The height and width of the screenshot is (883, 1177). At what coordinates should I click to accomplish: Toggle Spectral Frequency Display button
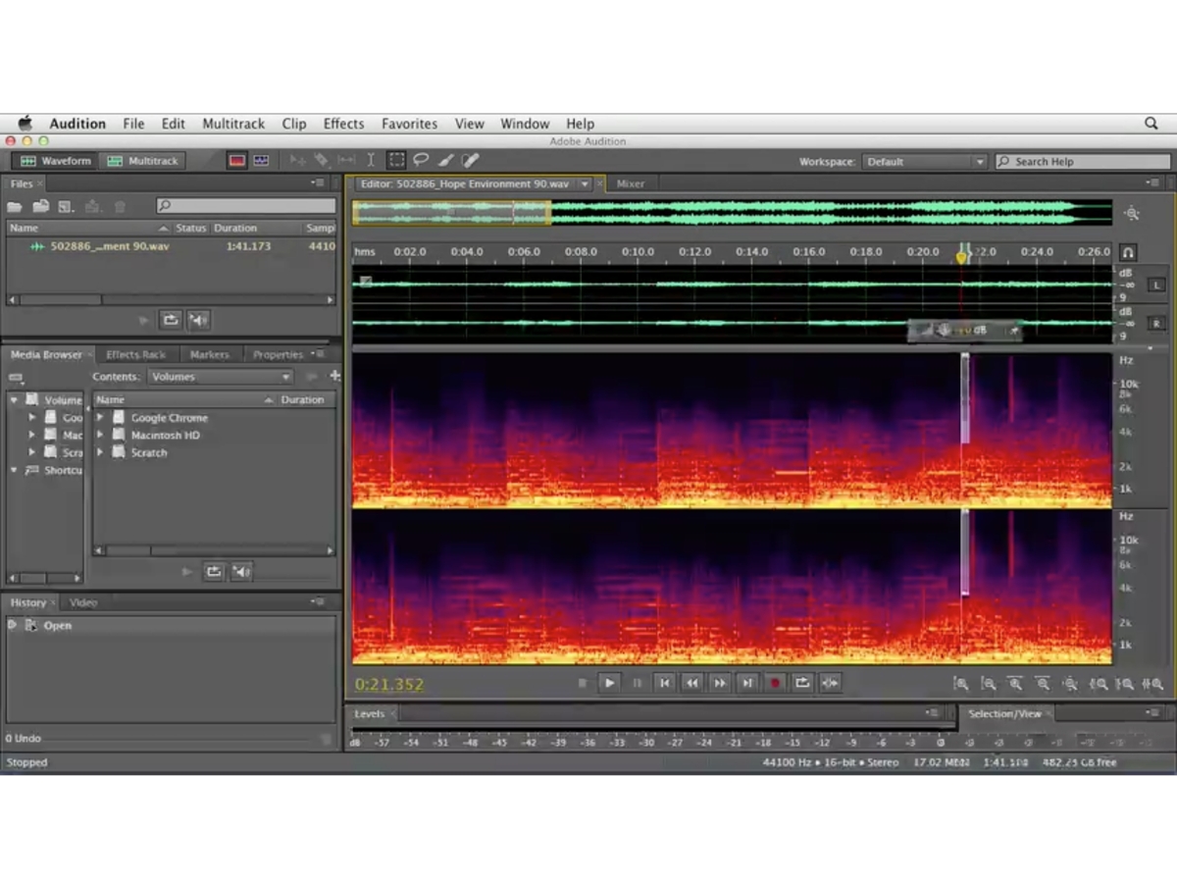pos(236,160)
